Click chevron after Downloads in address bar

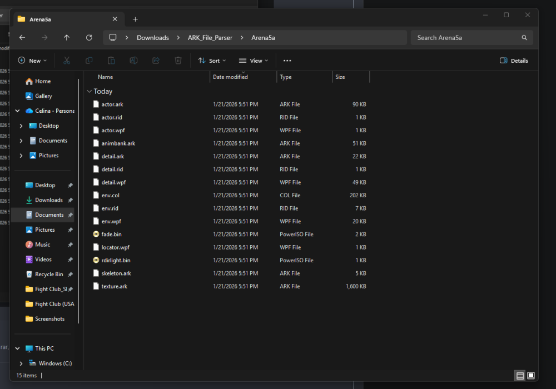[178, 38]
